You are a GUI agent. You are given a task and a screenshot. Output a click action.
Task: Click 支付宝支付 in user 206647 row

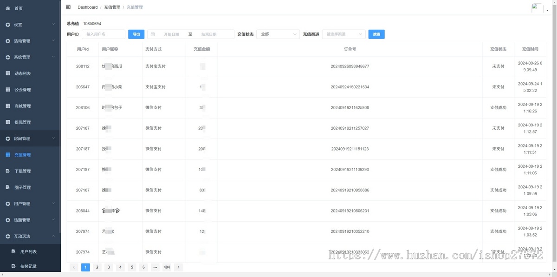point(155,87)
